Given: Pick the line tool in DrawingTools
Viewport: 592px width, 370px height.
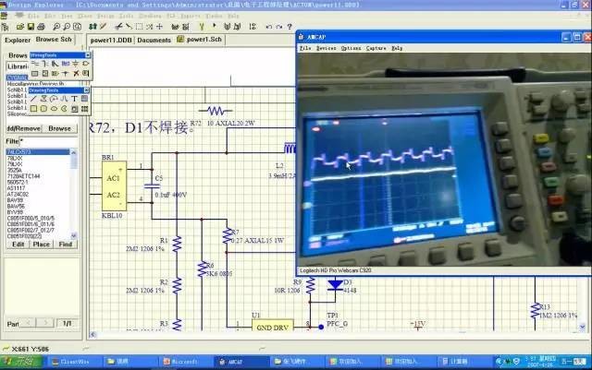Looking at the screenshot, I should click(33, 99).
